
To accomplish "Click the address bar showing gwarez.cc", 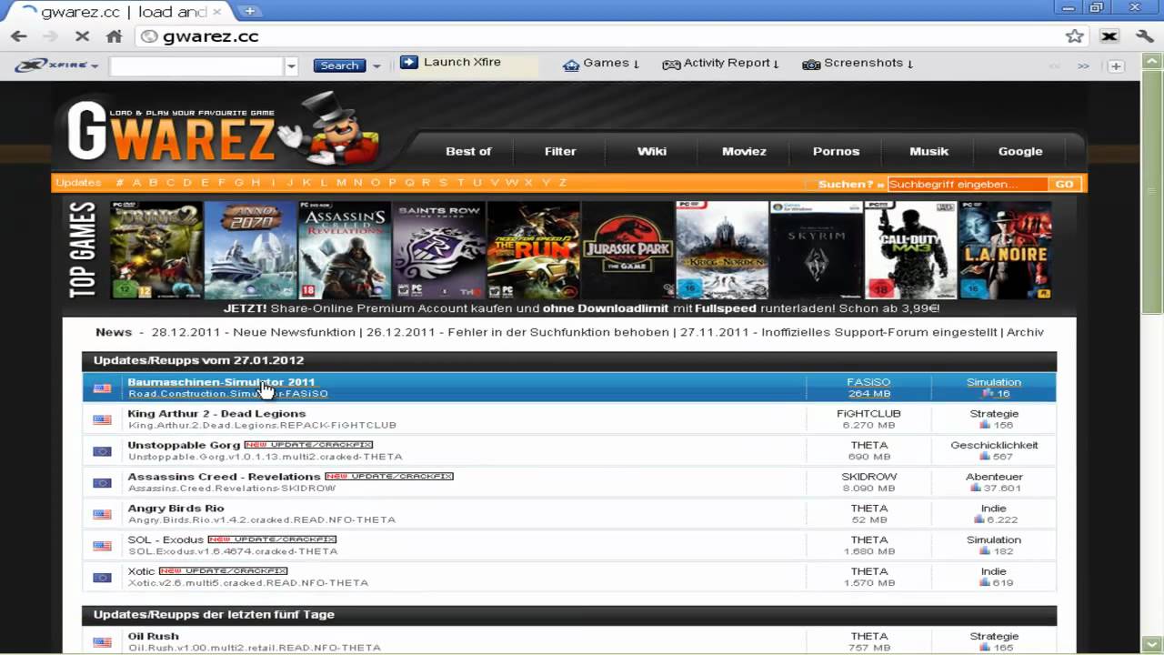I will tap(600, 36).
